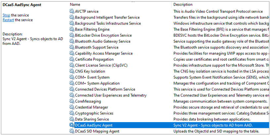
Task: Select the Base Filtering Engine service
Action: pyautogui.click(x=92, y=29)
